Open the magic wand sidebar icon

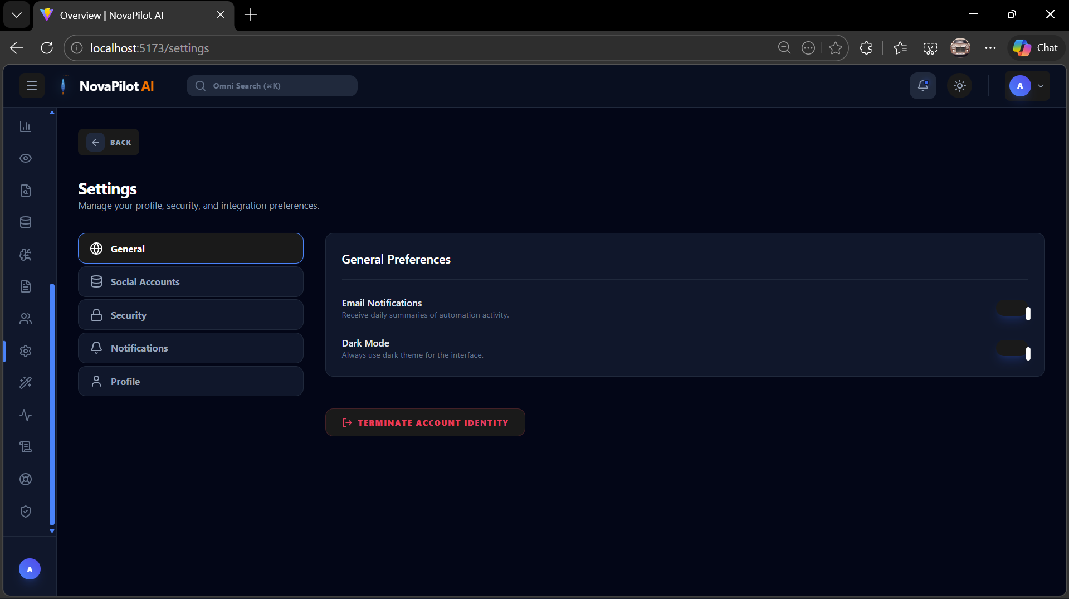(x=26, y=383)
